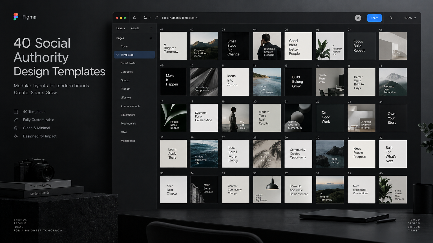Screen dimensions: 433x243
Task: Open the Quotes page
Action: tap(125, 80)
